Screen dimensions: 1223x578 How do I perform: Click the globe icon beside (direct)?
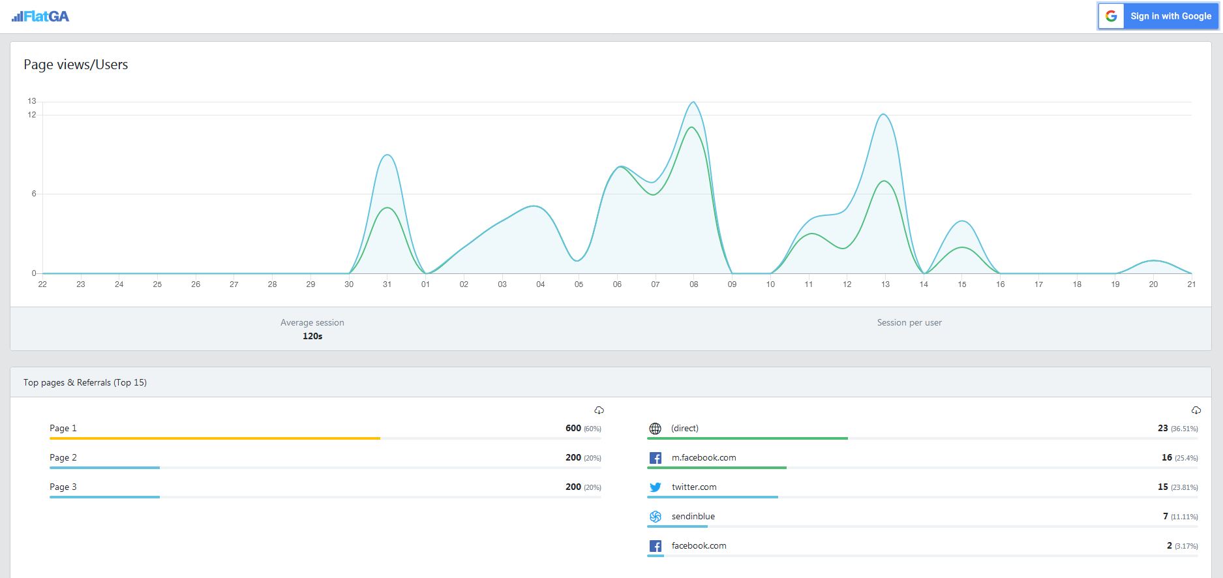pos(655,429)
